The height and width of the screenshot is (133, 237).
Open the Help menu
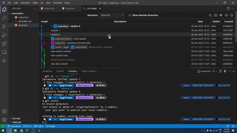67,3
